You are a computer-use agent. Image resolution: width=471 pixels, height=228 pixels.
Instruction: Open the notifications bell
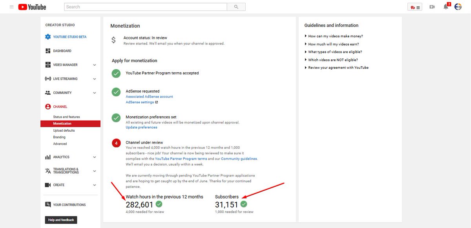(446, 7)
